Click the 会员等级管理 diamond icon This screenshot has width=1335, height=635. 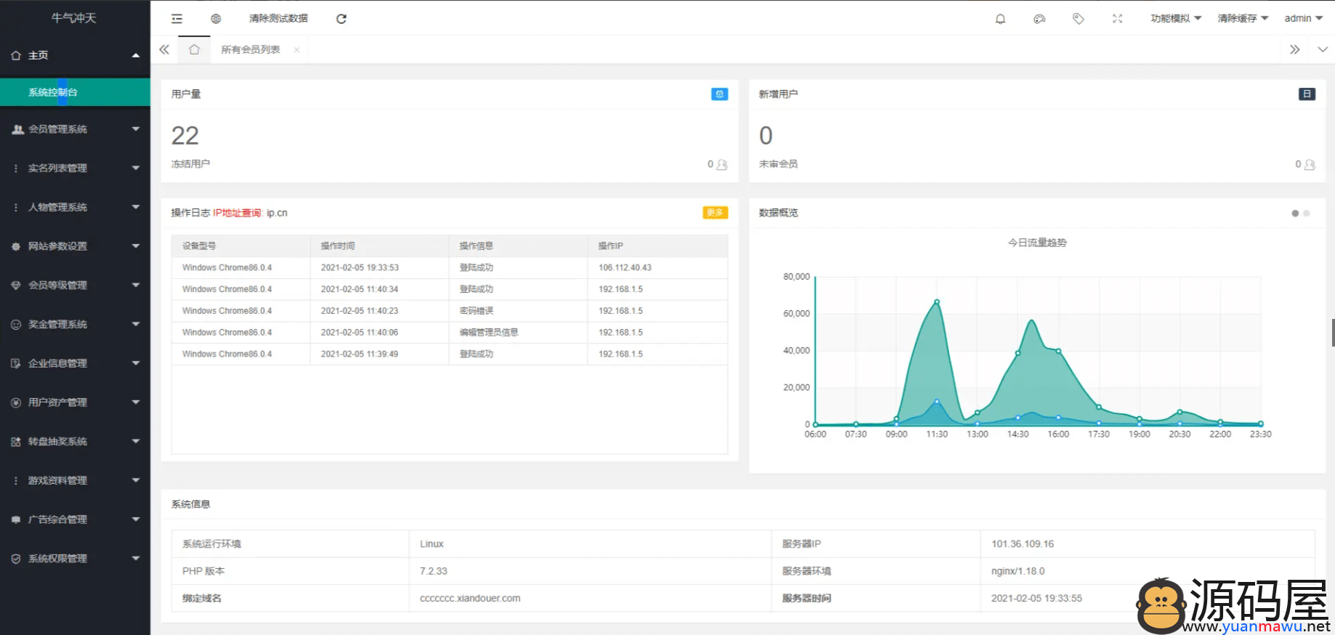(16, 286)
